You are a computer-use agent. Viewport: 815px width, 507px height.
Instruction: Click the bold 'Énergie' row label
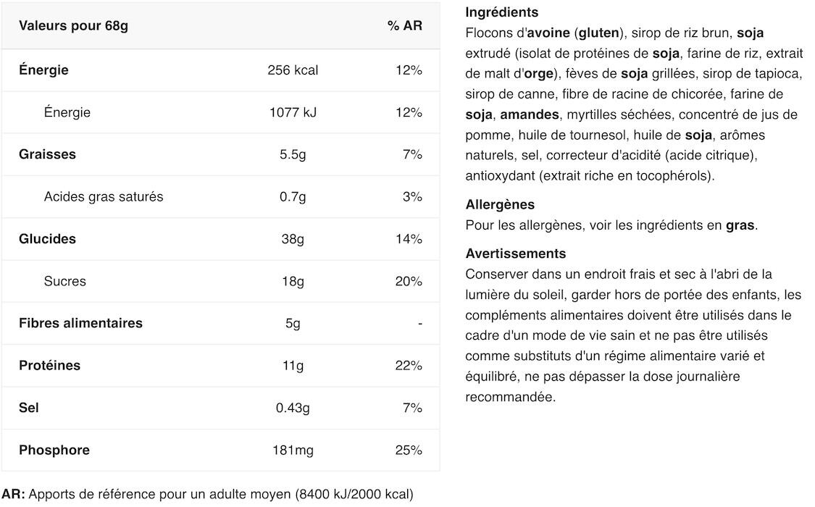43,70
